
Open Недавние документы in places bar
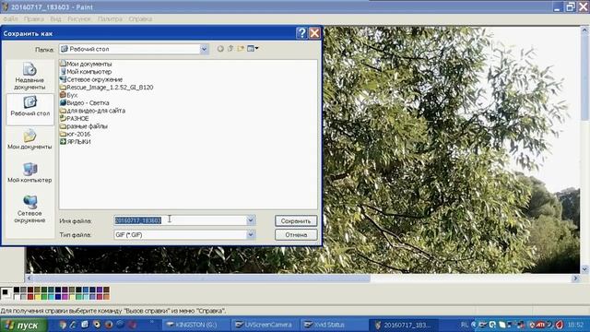29,77
